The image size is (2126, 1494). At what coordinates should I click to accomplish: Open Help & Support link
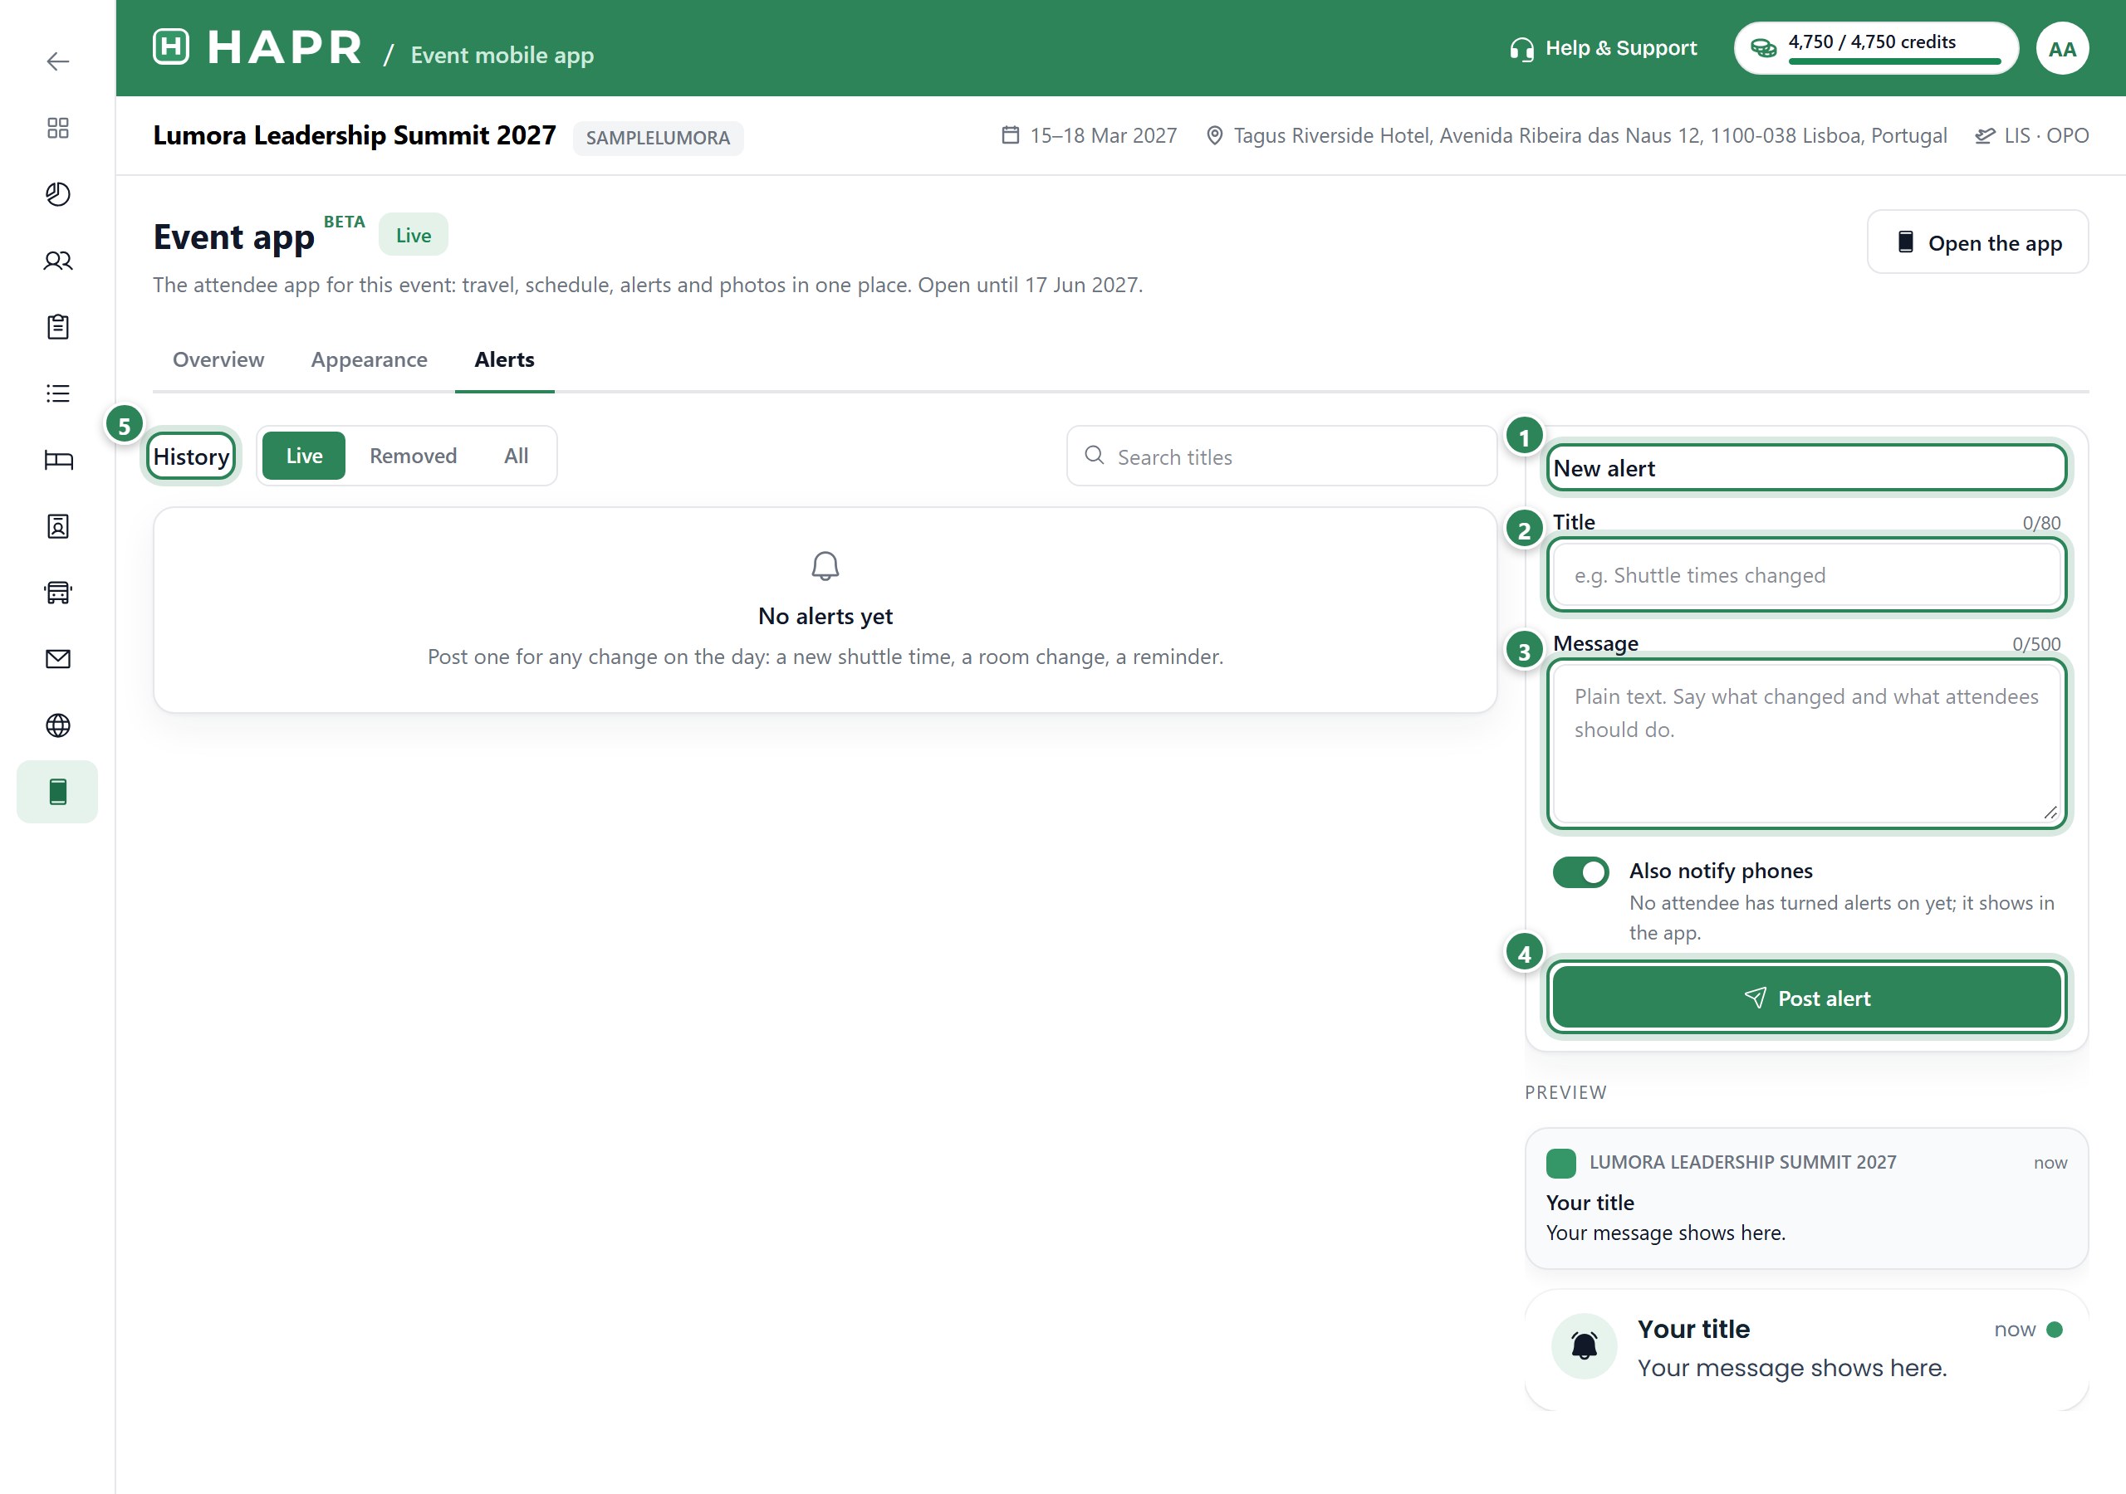tap(1603, 48)
